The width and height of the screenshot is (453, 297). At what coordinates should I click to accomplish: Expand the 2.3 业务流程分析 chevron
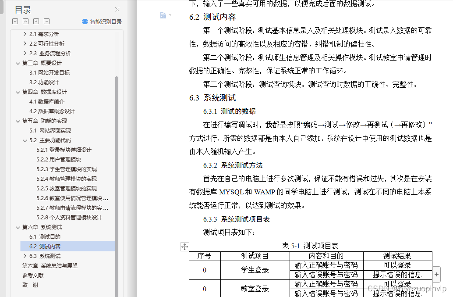coord(25,53)
